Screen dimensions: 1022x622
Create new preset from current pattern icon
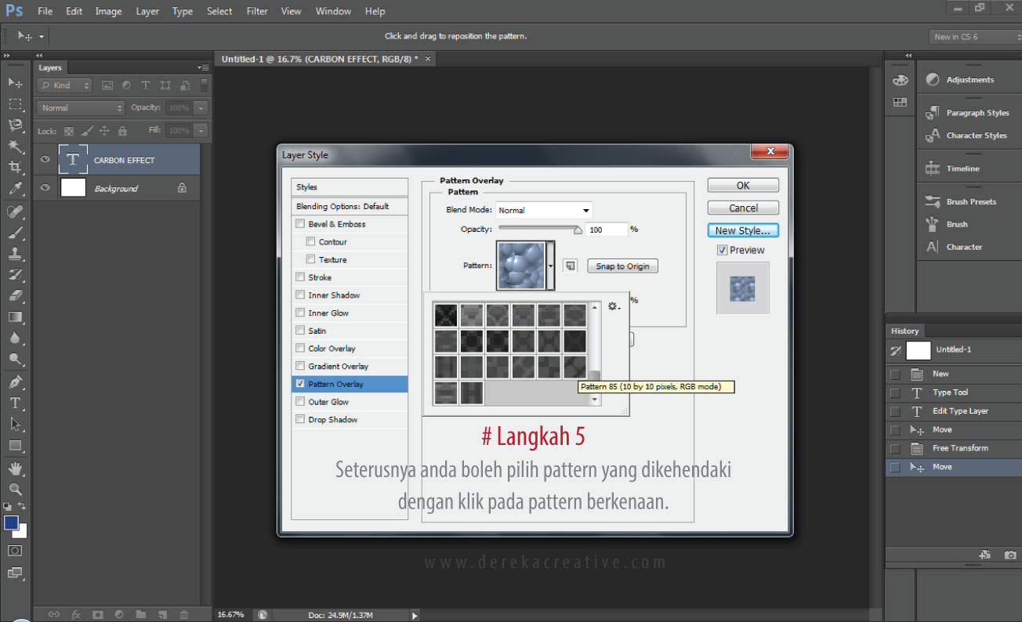point(571,266)
